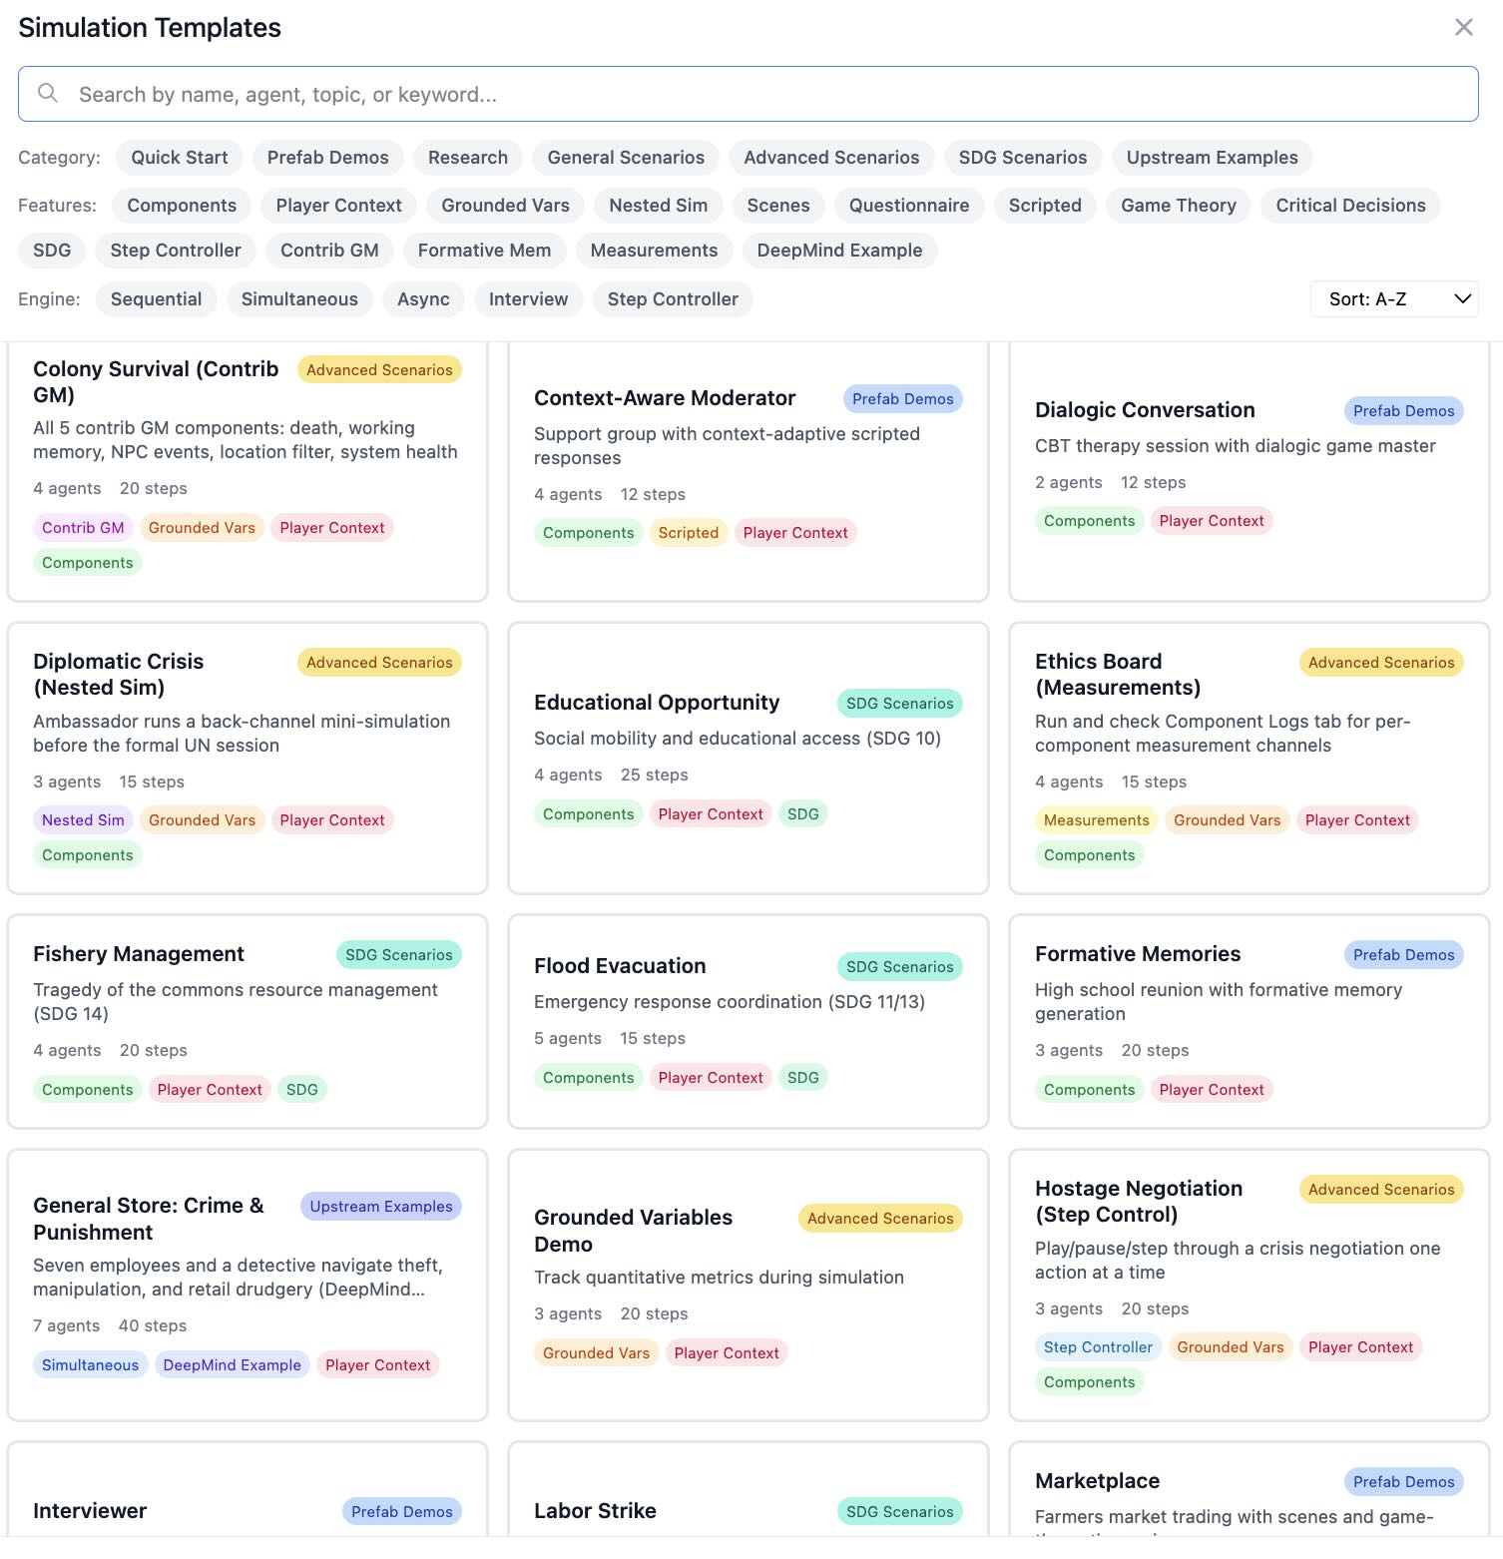Image resolution: width=1503 pixels, height=1559 pixels.
Task: Open the Grounded Variables Demo template
Action: pos(749,1286)
